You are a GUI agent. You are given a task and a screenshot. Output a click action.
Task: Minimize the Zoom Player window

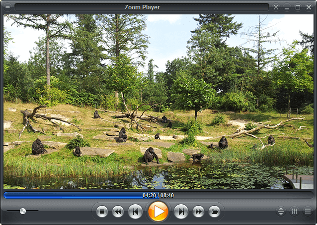287,7
